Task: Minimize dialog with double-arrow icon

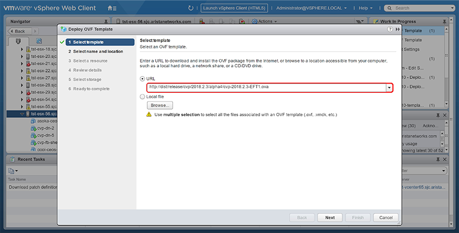Action: (x=397, y=29)
